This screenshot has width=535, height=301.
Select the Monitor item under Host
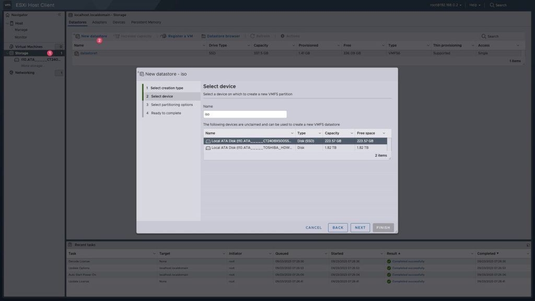pyautogui.click(x=21, y=37)
